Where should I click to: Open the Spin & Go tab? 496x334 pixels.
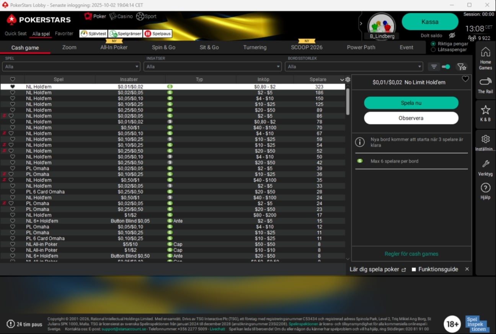[x=163, y=47]
